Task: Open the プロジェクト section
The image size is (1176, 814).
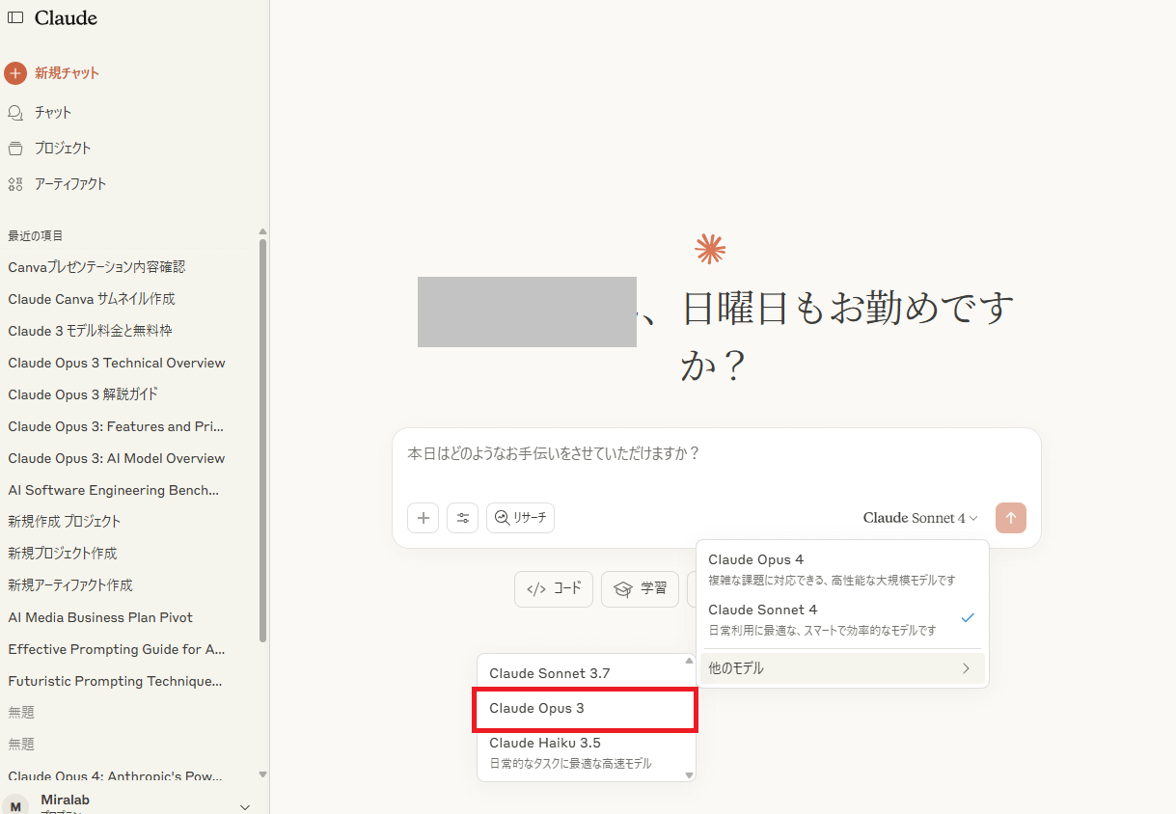Action: coord(49,149)
